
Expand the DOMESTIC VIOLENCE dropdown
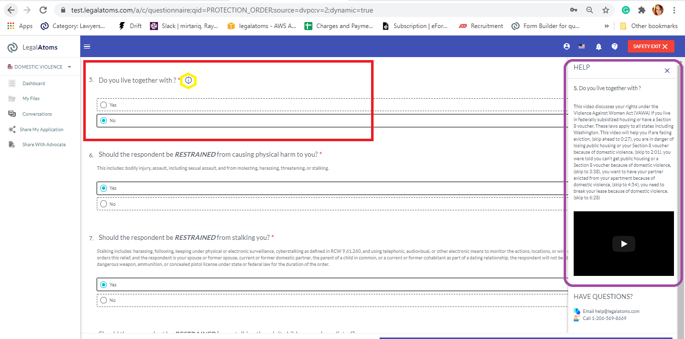click(39, 67)
